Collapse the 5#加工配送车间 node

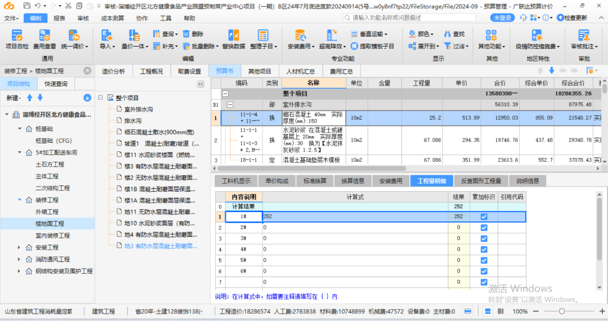pos(19,152)
